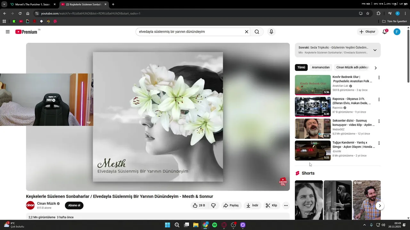Open the Cinan Müzik channel avatar

(30, 205)
